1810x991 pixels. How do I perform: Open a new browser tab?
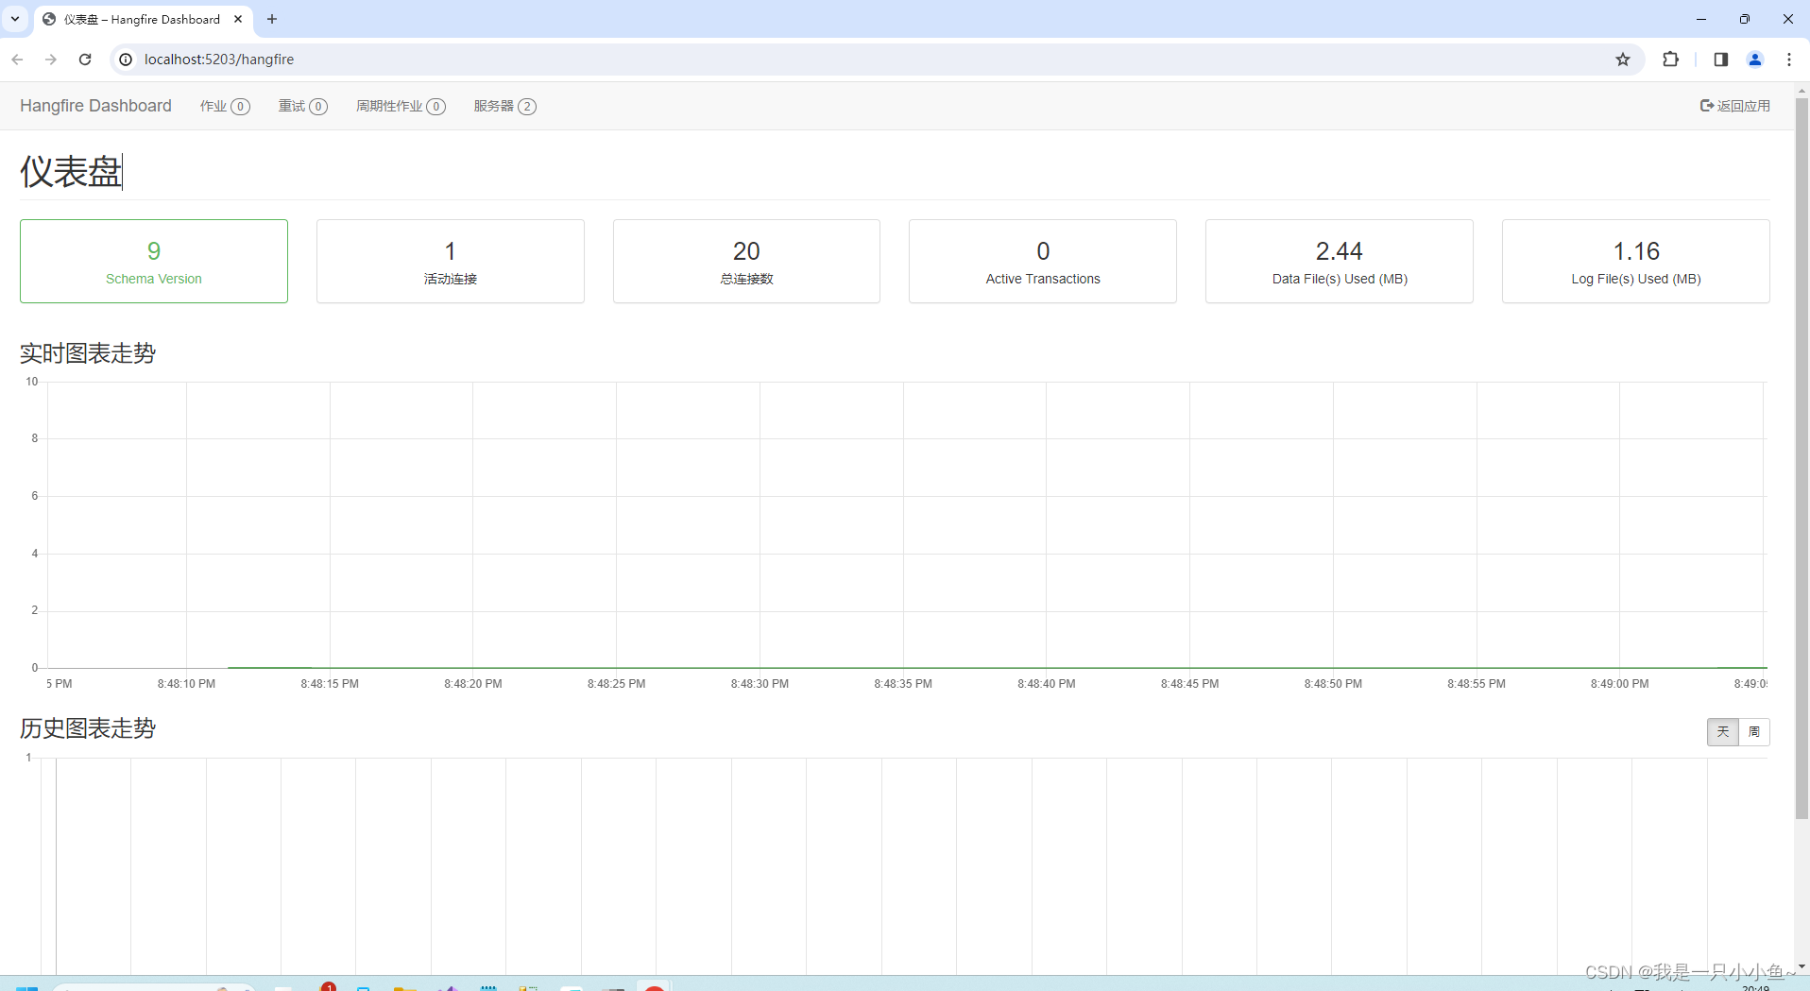[272, 19]
